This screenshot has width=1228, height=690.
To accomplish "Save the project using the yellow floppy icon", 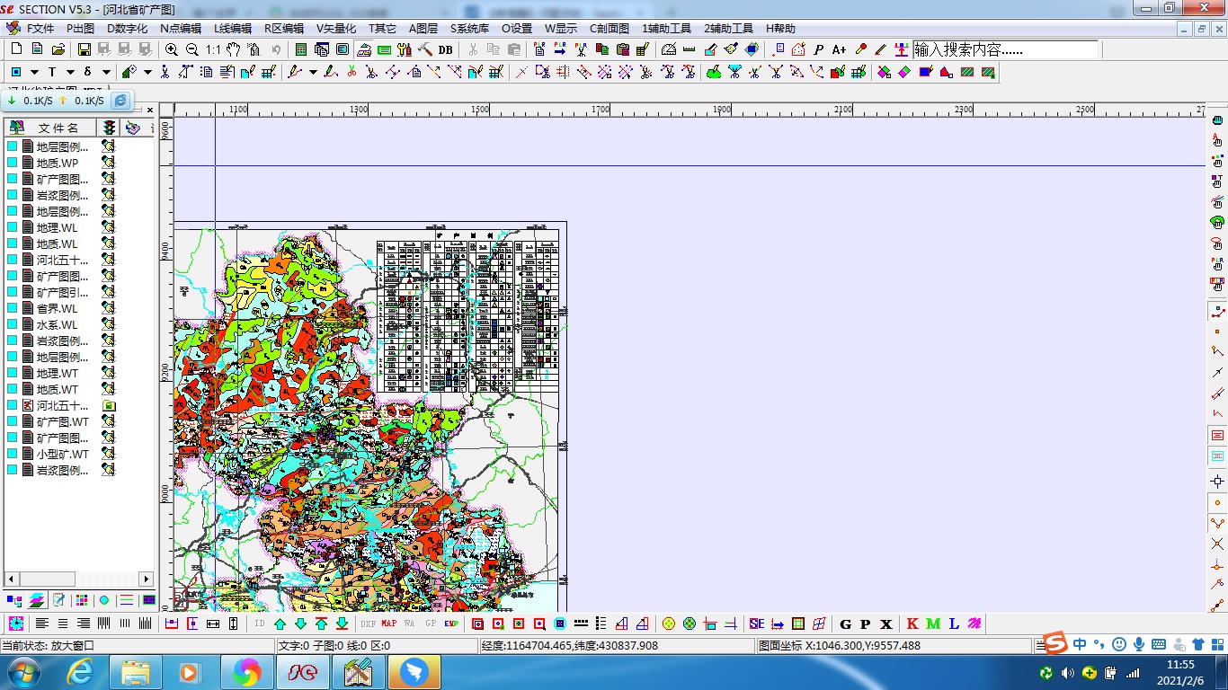I will tap(84, 49).
